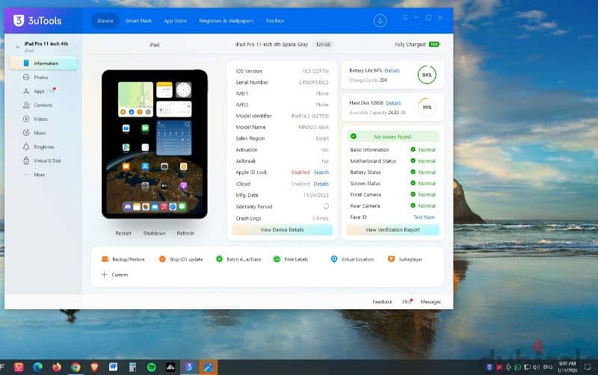Screen dimensions: 598x375
Task: Open Brave browser in the taskbar
Action: point(94,367)
